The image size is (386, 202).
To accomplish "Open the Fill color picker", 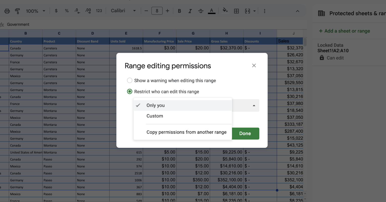I will point(225,11).
